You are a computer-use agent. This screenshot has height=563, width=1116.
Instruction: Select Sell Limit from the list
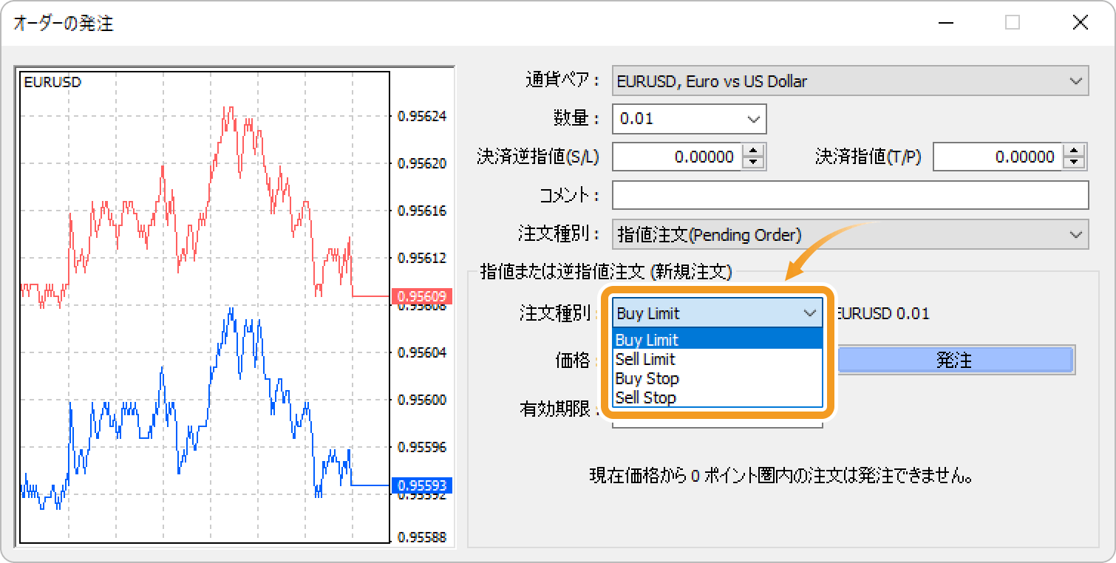click(717, 359)
